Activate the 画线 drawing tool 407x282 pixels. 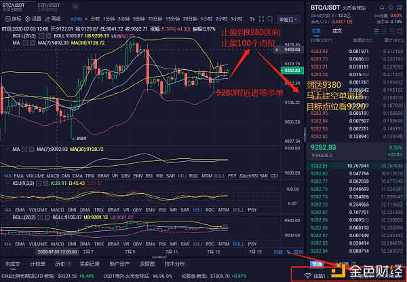tap(53, 19)
